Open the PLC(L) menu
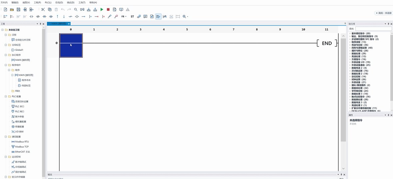This screenshot has width=393, height=179. pos(48,2)
